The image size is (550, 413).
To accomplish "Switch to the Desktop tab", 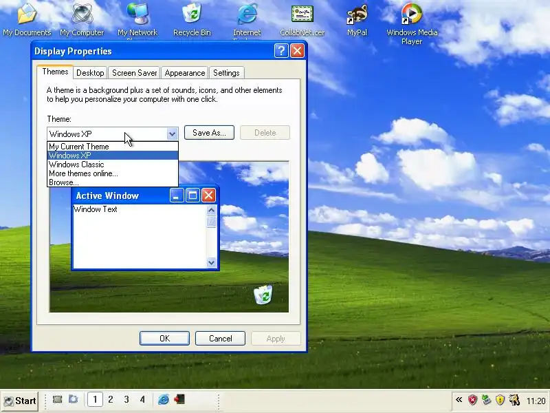I will pyautogui.click(x=90, y=73).
